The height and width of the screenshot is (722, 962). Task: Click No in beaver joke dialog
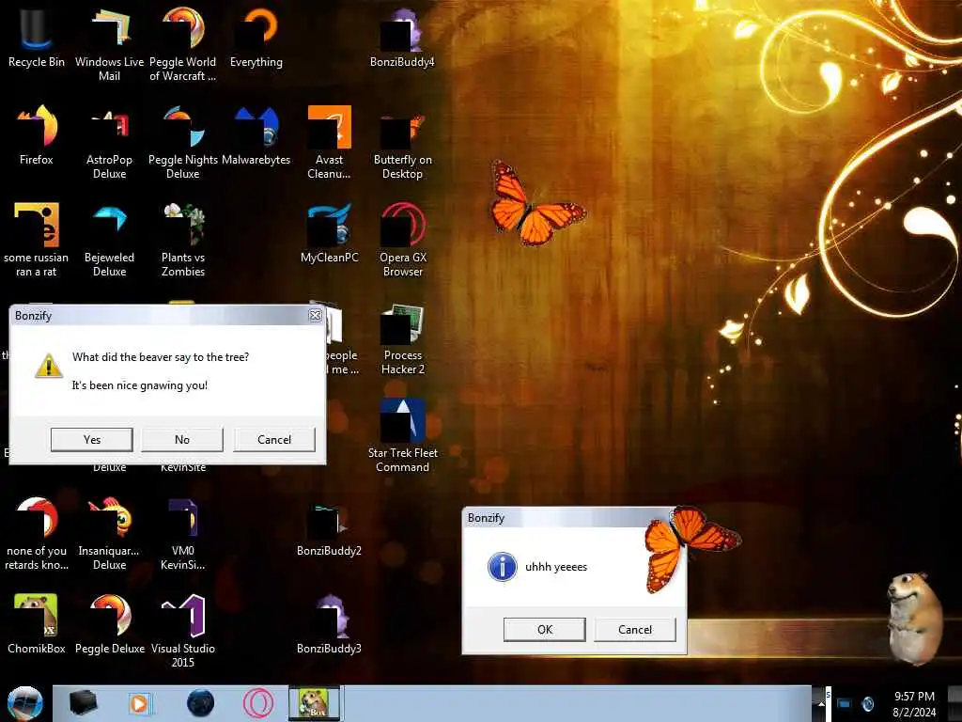[182, 440]
